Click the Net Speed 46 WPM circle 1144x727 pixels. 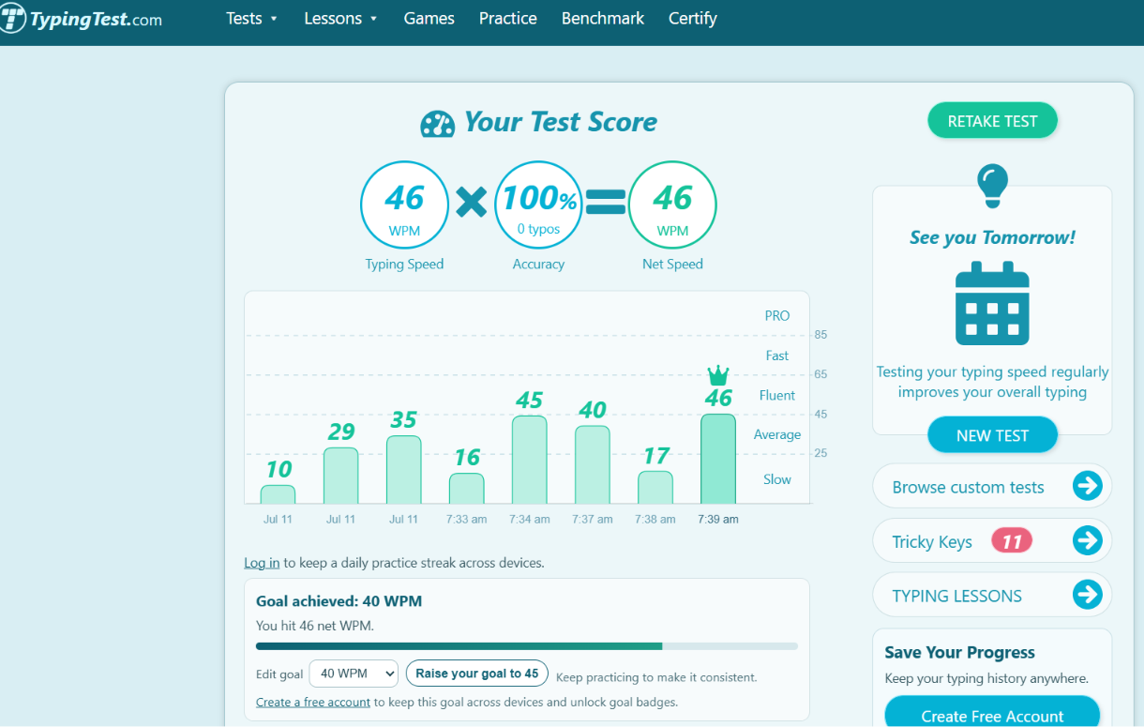pos(672,205)
